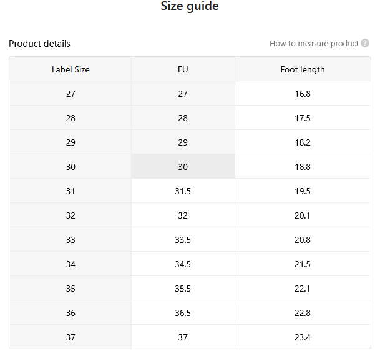Click foot length 18.2 cell

point(303,142)
